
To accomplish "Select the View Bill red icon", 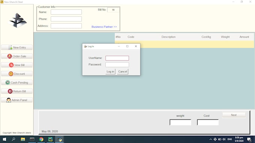I will pyautogui.click(x=11, y=65).
